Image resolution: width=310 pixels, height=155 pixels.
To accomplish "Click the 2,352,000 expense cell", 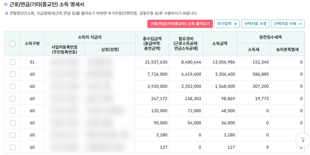I will click(x=186, y=86).
